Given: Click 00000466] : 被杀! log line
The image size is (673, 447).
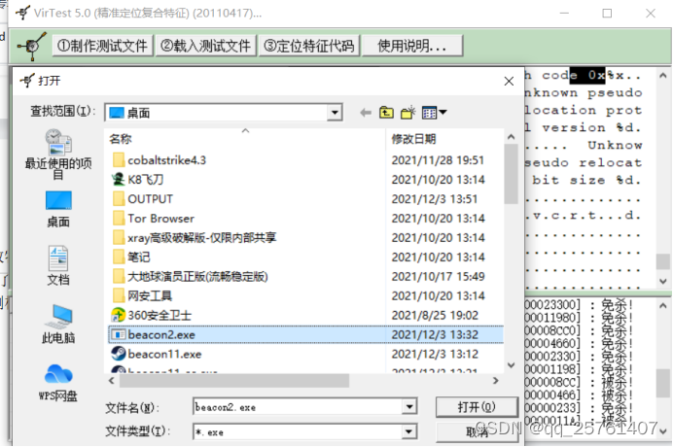Looking at the screenshot, I should pos(579,395).
